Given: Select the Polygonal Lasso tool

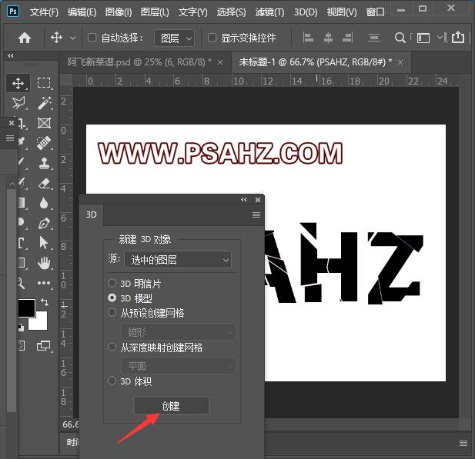Looking at the screenshot, I should coord(18,103).
